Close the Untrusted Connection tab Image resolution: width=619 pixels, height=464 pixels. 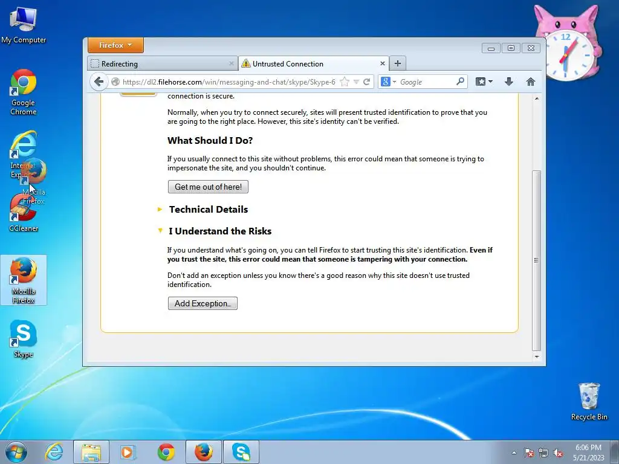pos(382,63)
